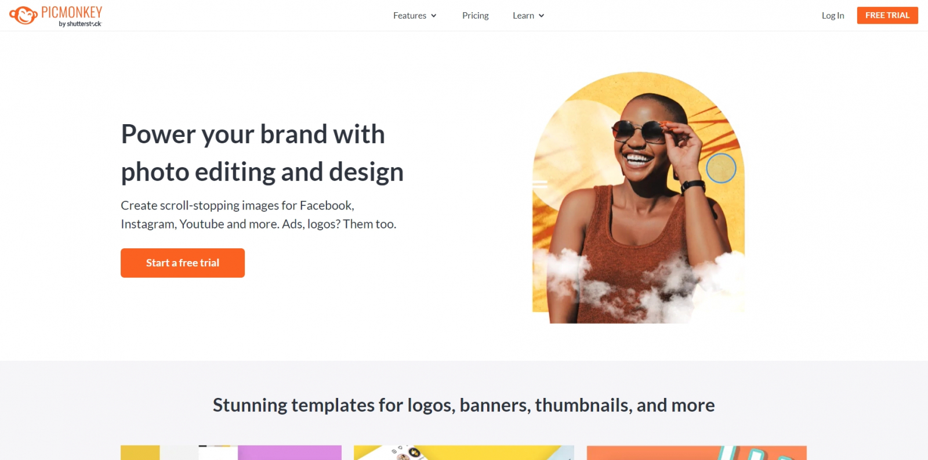Screen dimensions: 928x460
Task: Open the orange template thumbnail
Action: coord(697,452)
